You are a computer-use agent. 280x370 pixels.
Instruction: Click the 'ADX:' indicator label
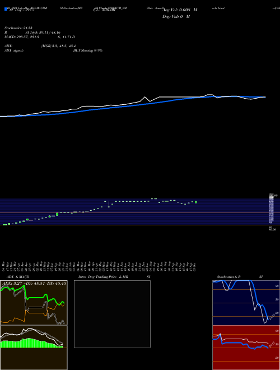pyautogui.click(x=8, y=46)
